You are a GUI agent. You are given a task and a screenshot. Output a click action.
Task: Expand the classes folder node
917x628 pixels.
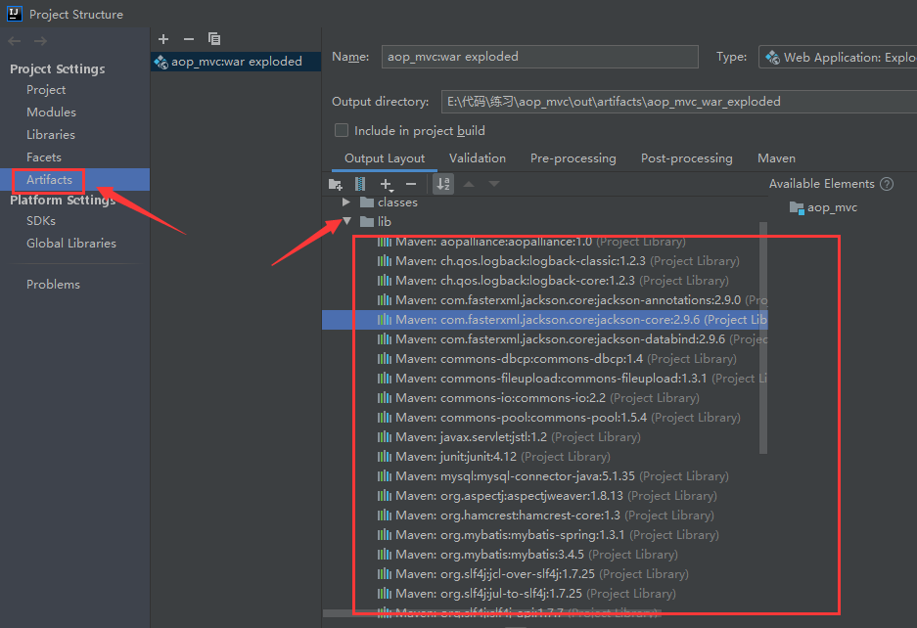click(347, 202)
